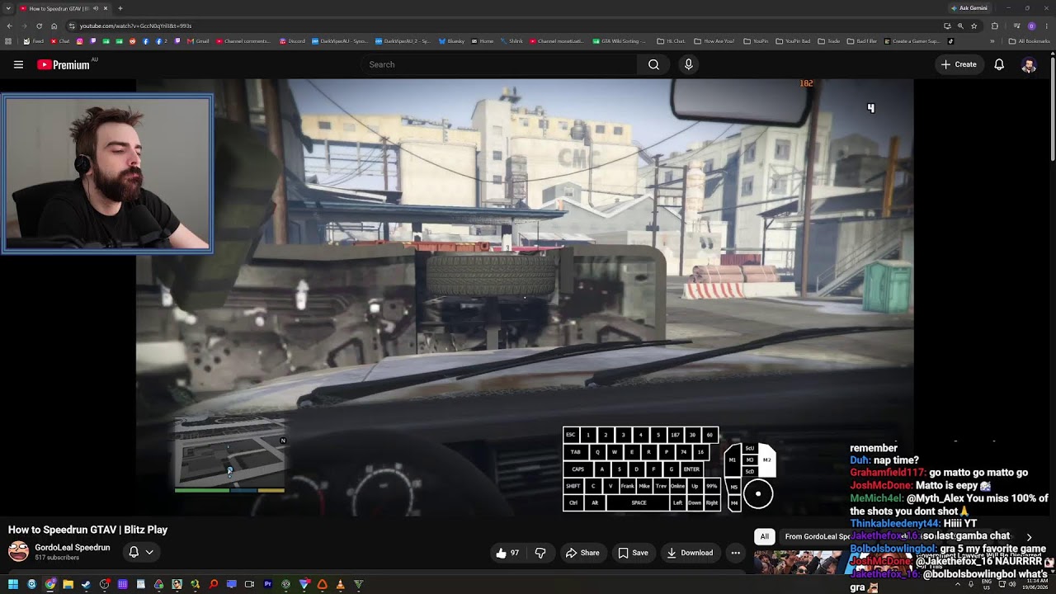Open the YouTube account avatar menu
Viewport: 1056px width, 594px height.
tap(1029, 64)
